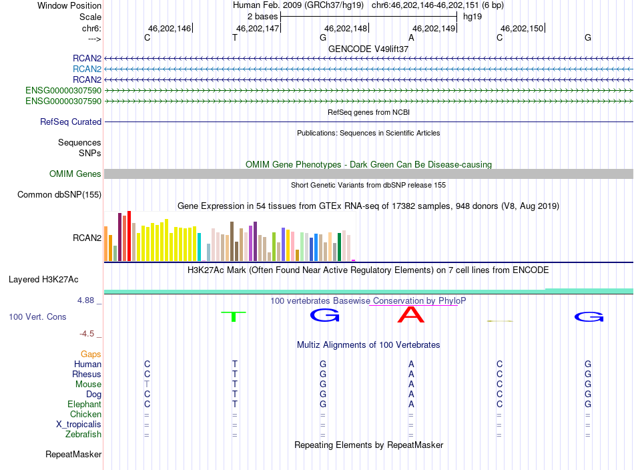Click OMIM Gene Phenotypes track title
Screen dimensions: 634x470
tap(368, 164)
